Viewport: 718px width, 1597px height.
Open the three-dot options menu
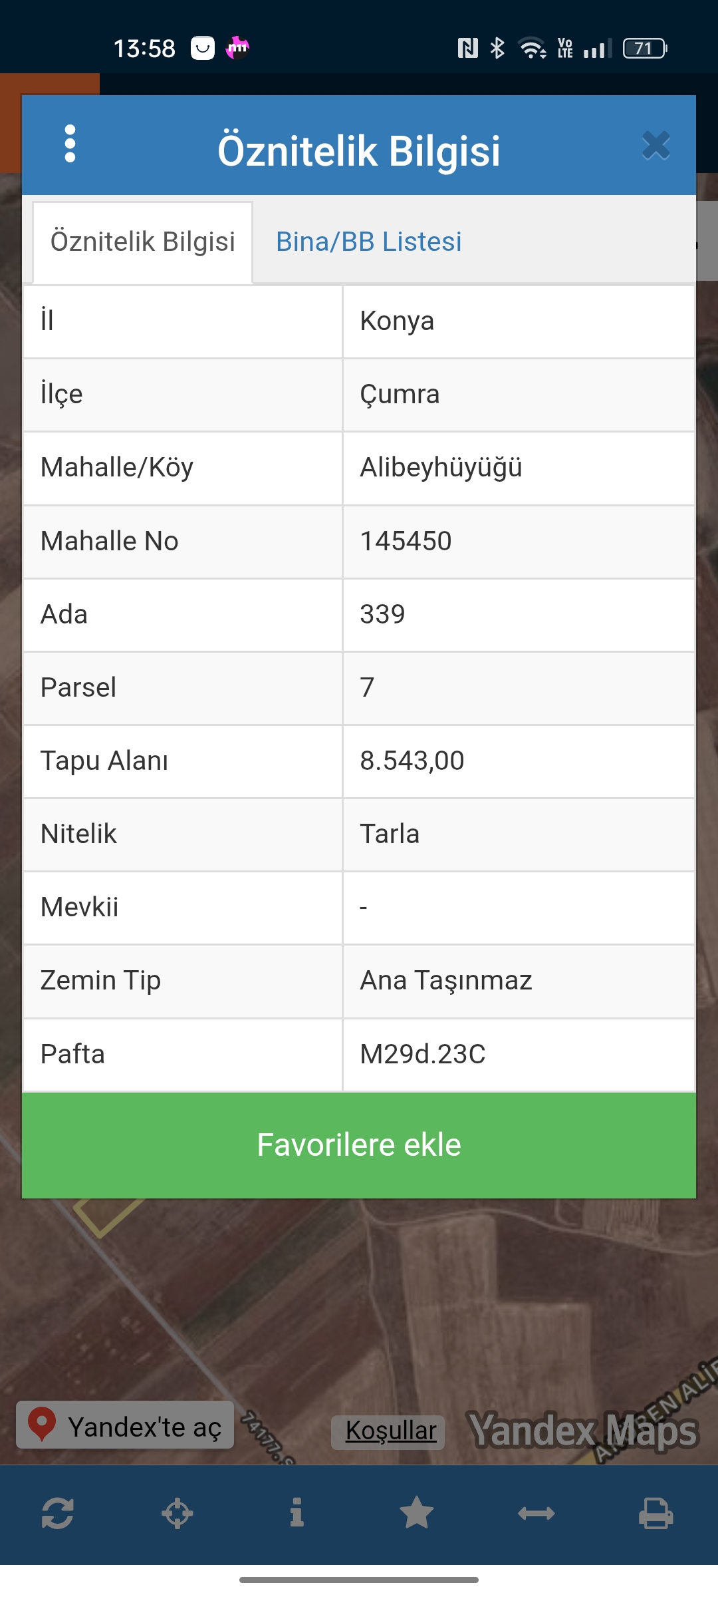click(x=70, y=144)
